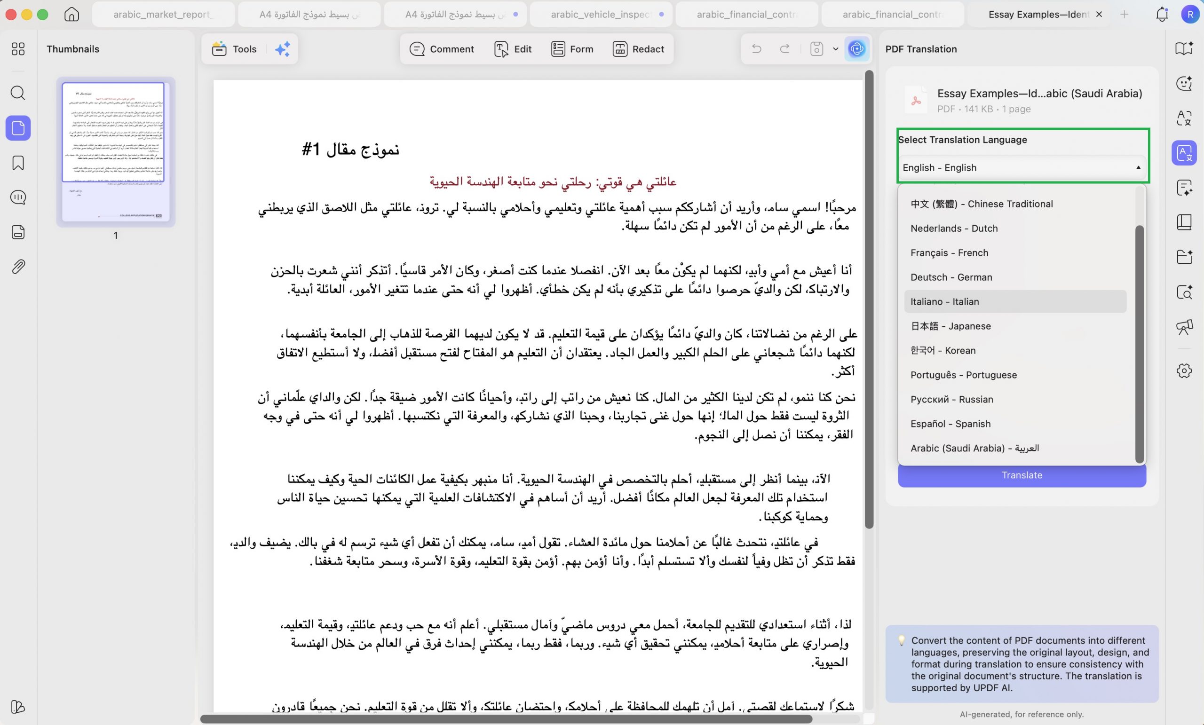Choose Español - Spanish language option
The height and width of the screenshot is (725, 1204).
1015,424
